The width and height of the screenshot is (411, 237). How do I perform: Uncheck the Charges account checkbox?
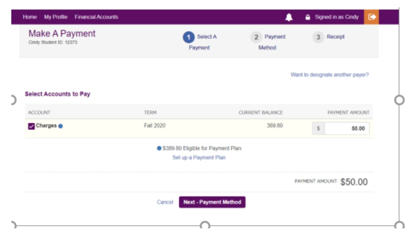31,126
